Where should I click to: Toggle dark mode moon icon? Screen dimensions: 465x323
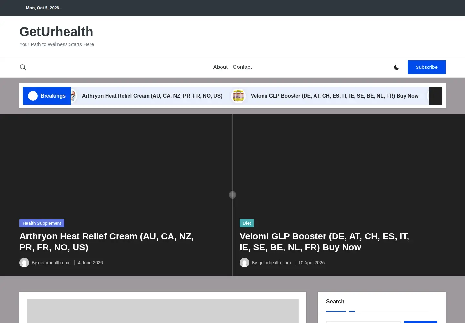(397, 67)
